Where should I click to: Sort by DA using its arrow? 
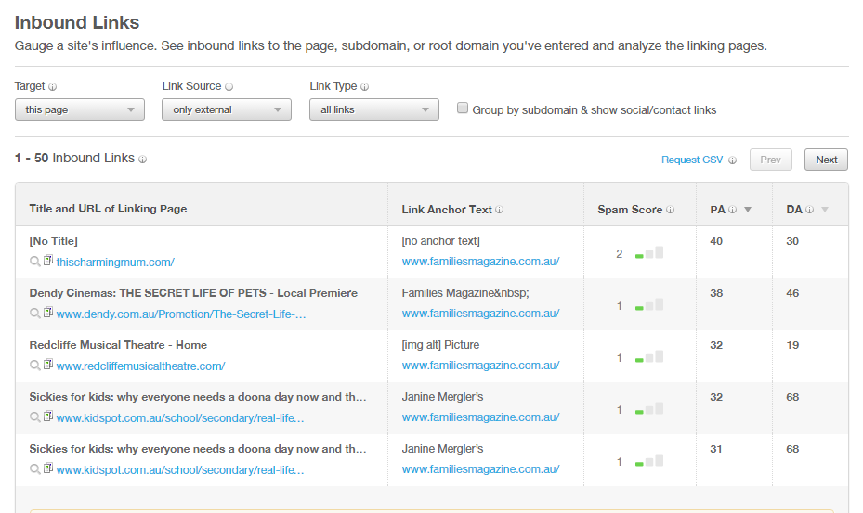pos(825,210)
